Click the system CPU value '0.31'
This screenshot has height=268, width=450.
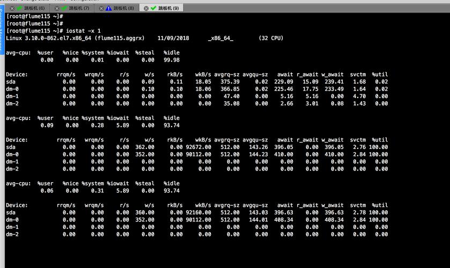pyautogui.click(x=97, y=190)
